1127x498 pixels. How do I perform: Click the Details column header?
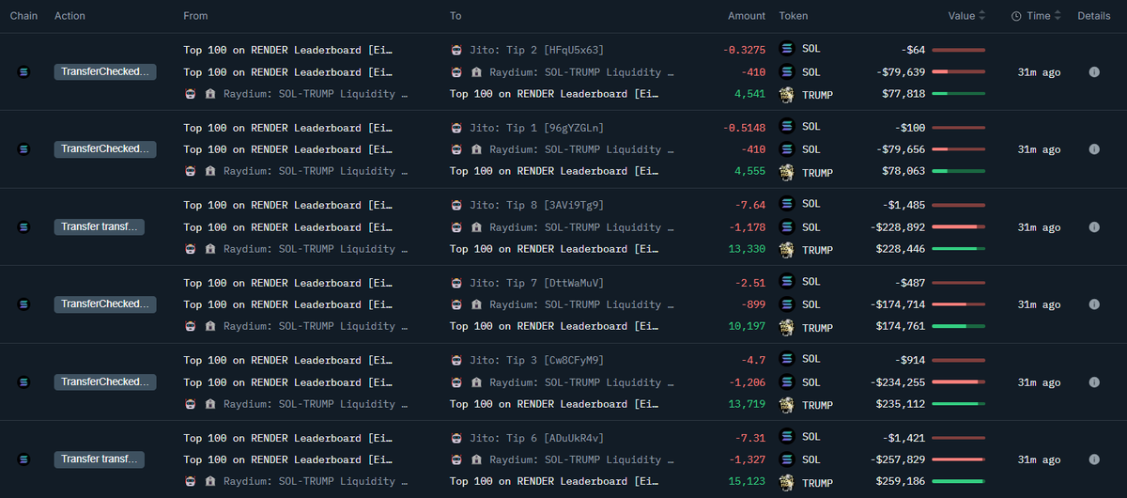pyautogui.click(x=1094, y=16)
